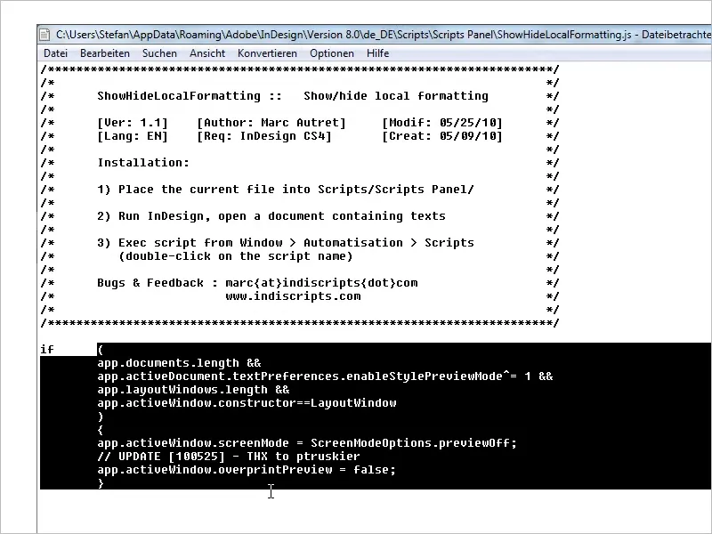
Task: Click the app.documents.length line
Action: (x=179, y=363)
